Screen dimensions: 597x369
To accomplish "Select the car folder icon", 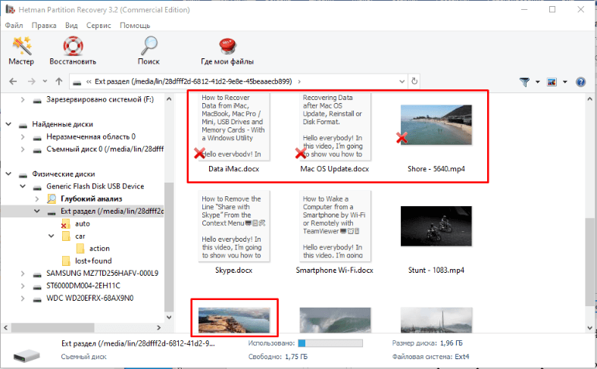I will [x=66, y=236].
